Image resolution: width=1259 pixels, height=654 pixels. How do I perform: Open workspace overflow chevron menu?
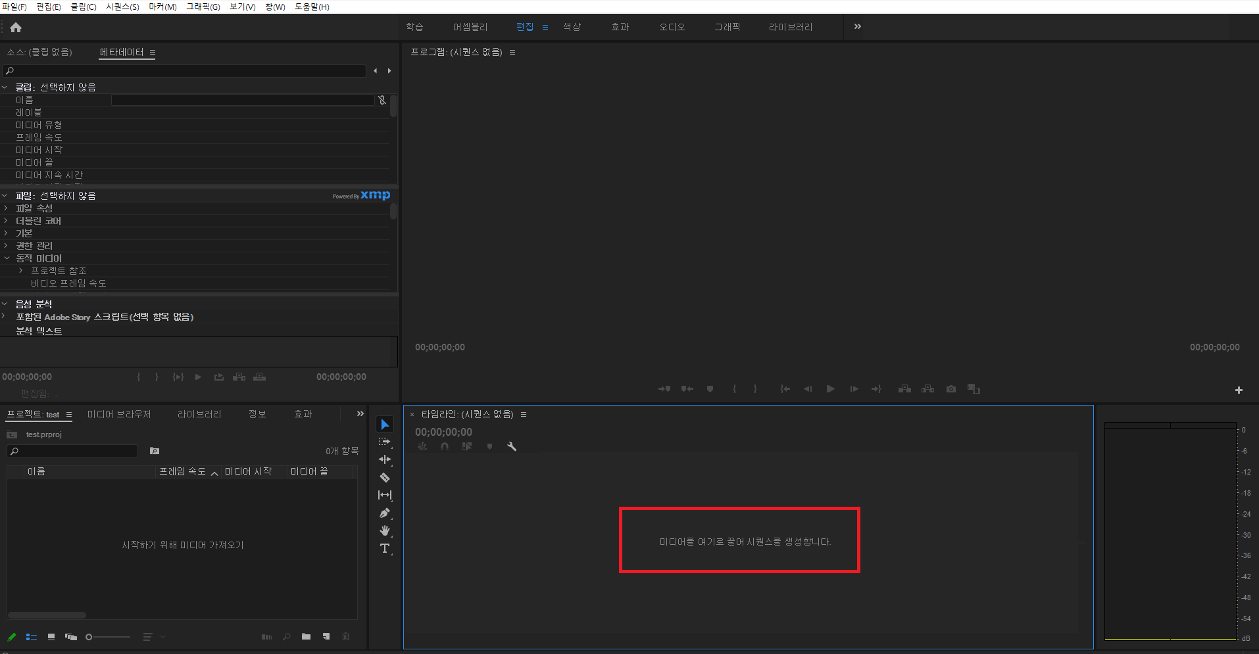(858, 27)
